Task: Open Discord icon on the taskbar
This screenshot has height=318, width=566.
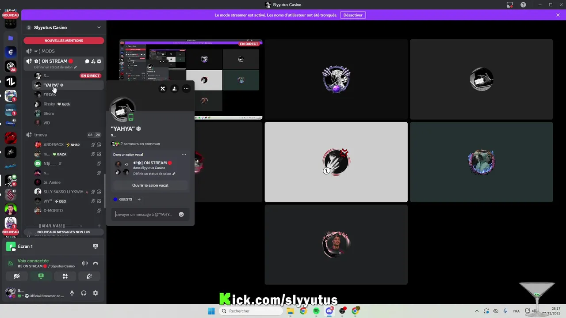Action: pyautogui.click(x=329, y=311)
